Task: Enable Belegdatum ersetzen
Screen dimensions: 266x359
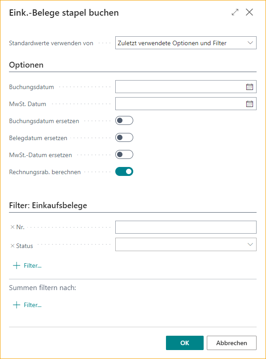Action: 124,137
